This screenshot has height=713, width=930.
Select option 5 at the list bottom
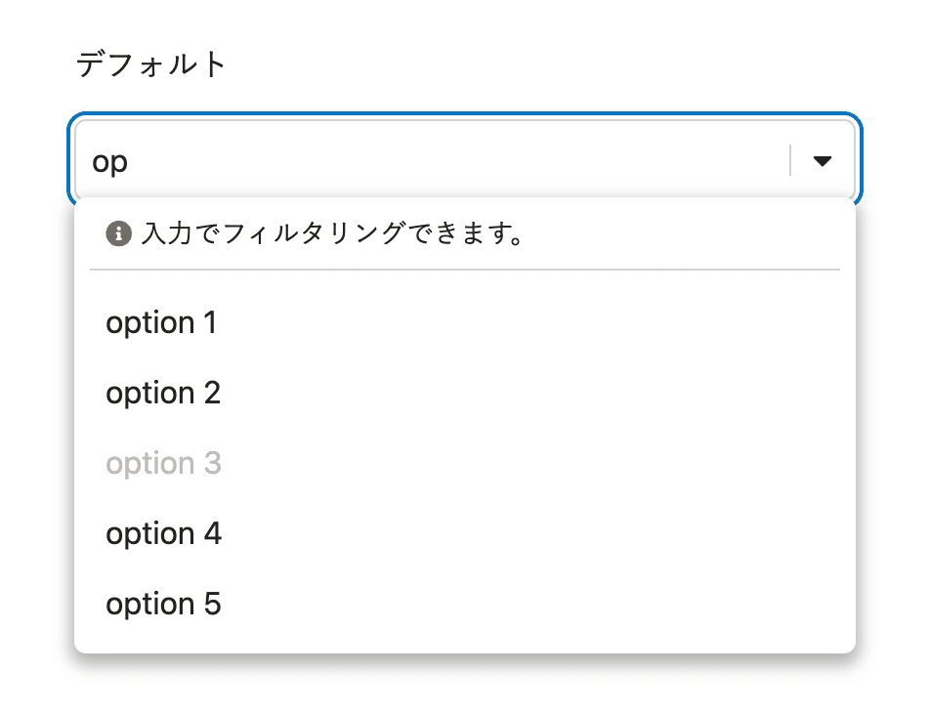point(464,604)
